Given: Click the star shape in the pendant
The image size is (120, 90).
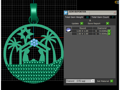Looking at the screenshot, I should [25, 34].
